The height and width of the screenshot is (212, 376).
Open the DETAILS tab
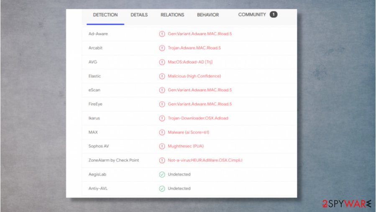point(139,15)
